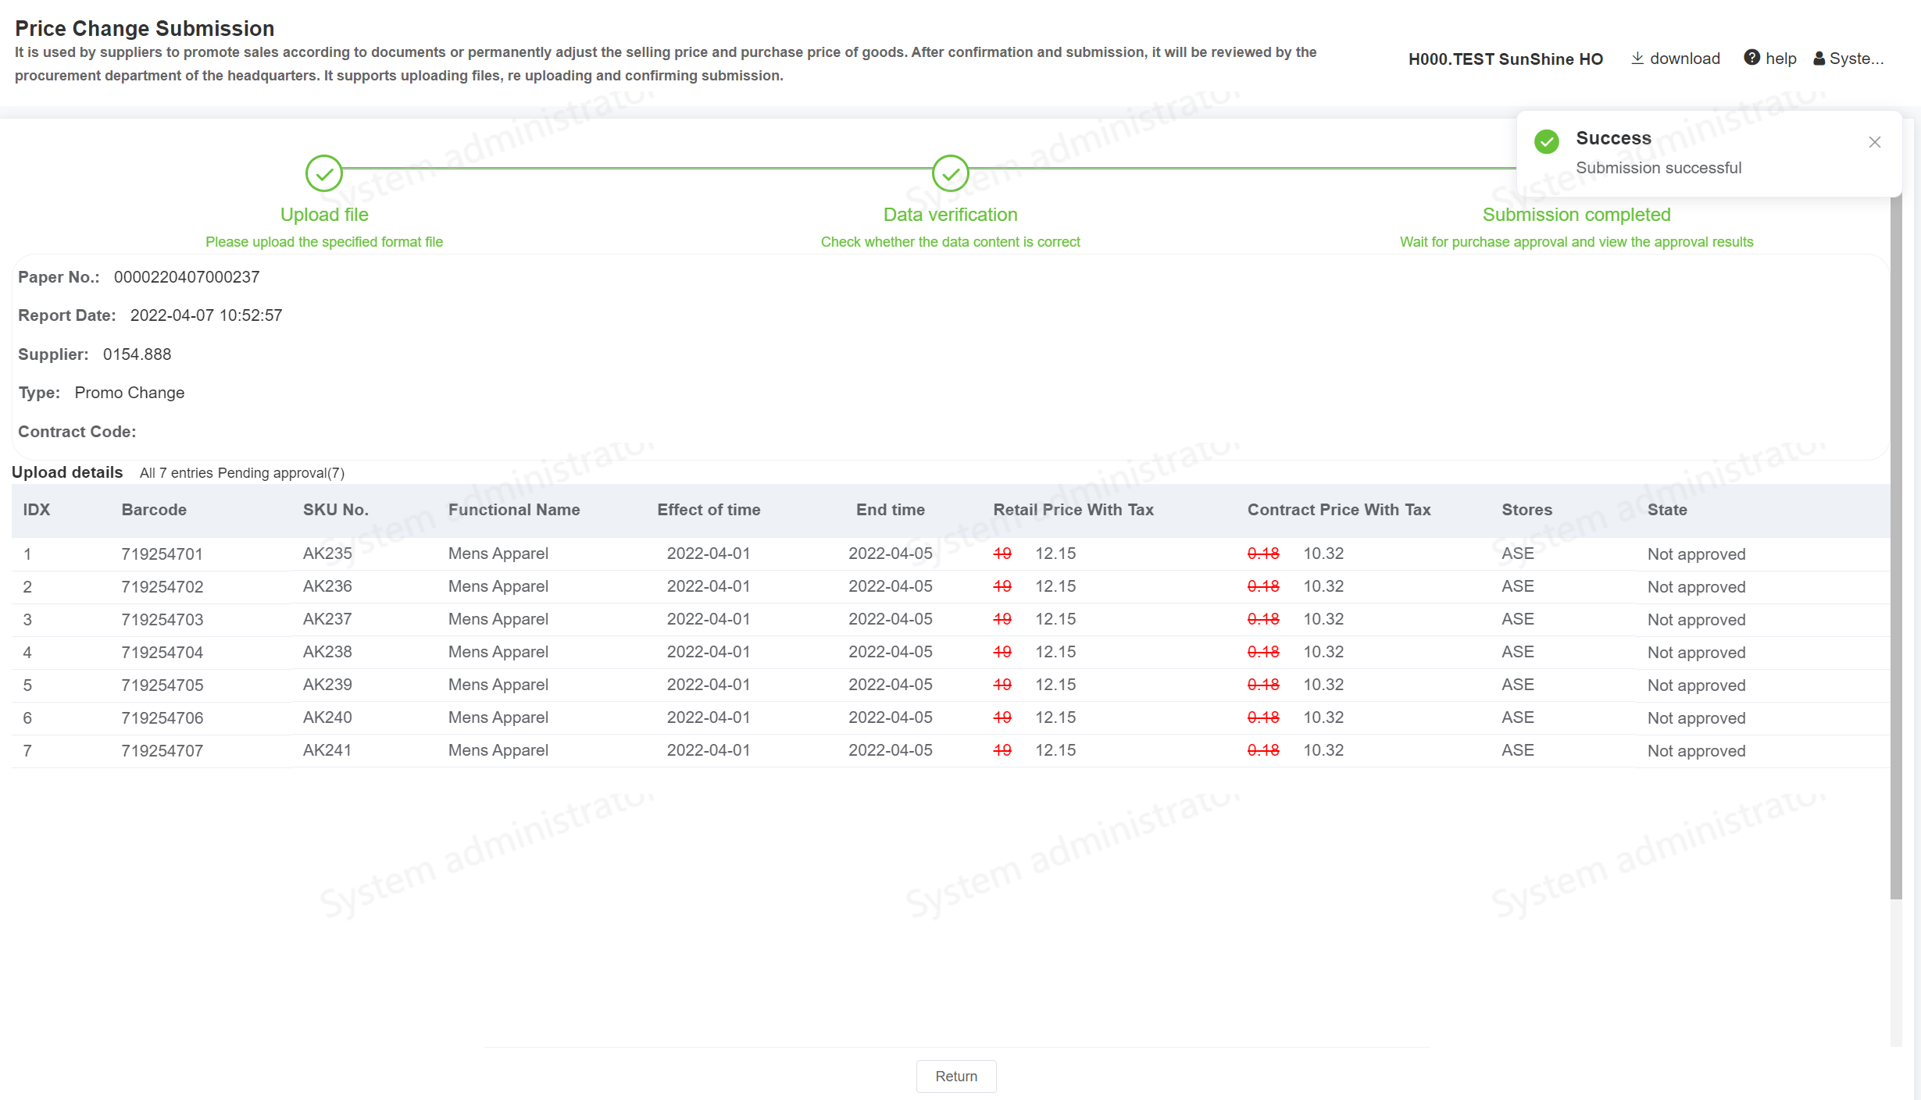This screenshot has width=1921, height=1100.
Task: Open the H000.TEST SunShine HO selector
Action: coord(1505,59)
